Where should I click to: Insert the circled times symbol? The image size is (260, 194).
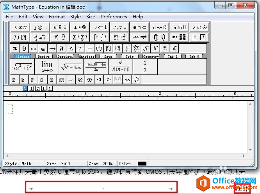[80, 80]
